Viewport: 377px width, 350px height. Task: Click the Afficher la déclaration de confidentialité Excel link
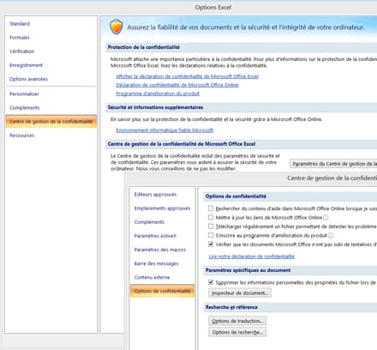point(187,76)
